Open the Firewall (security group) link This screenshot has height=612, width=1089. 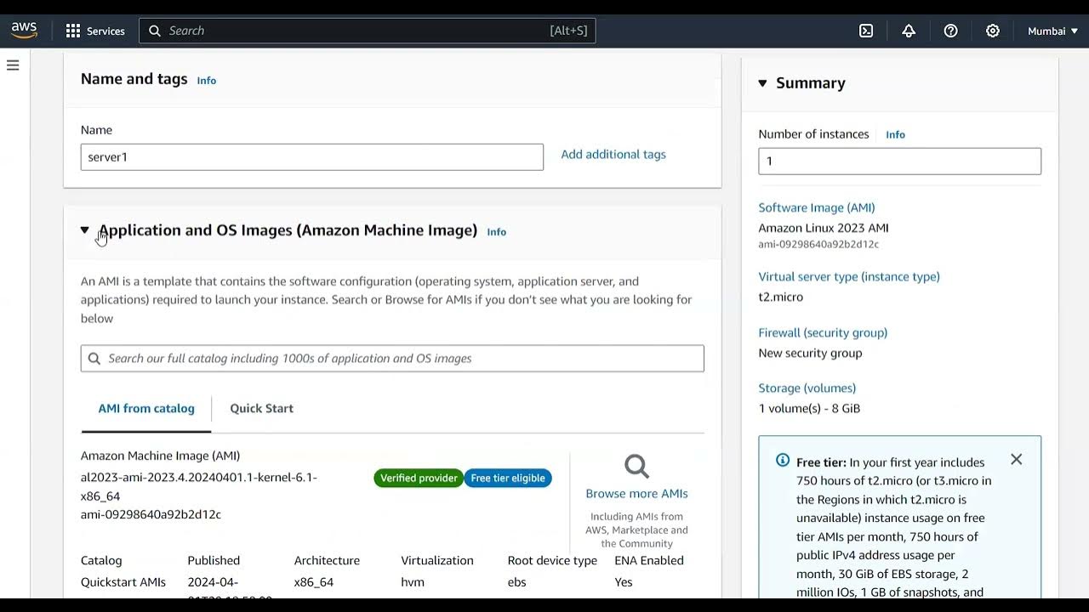pos(822,332)
